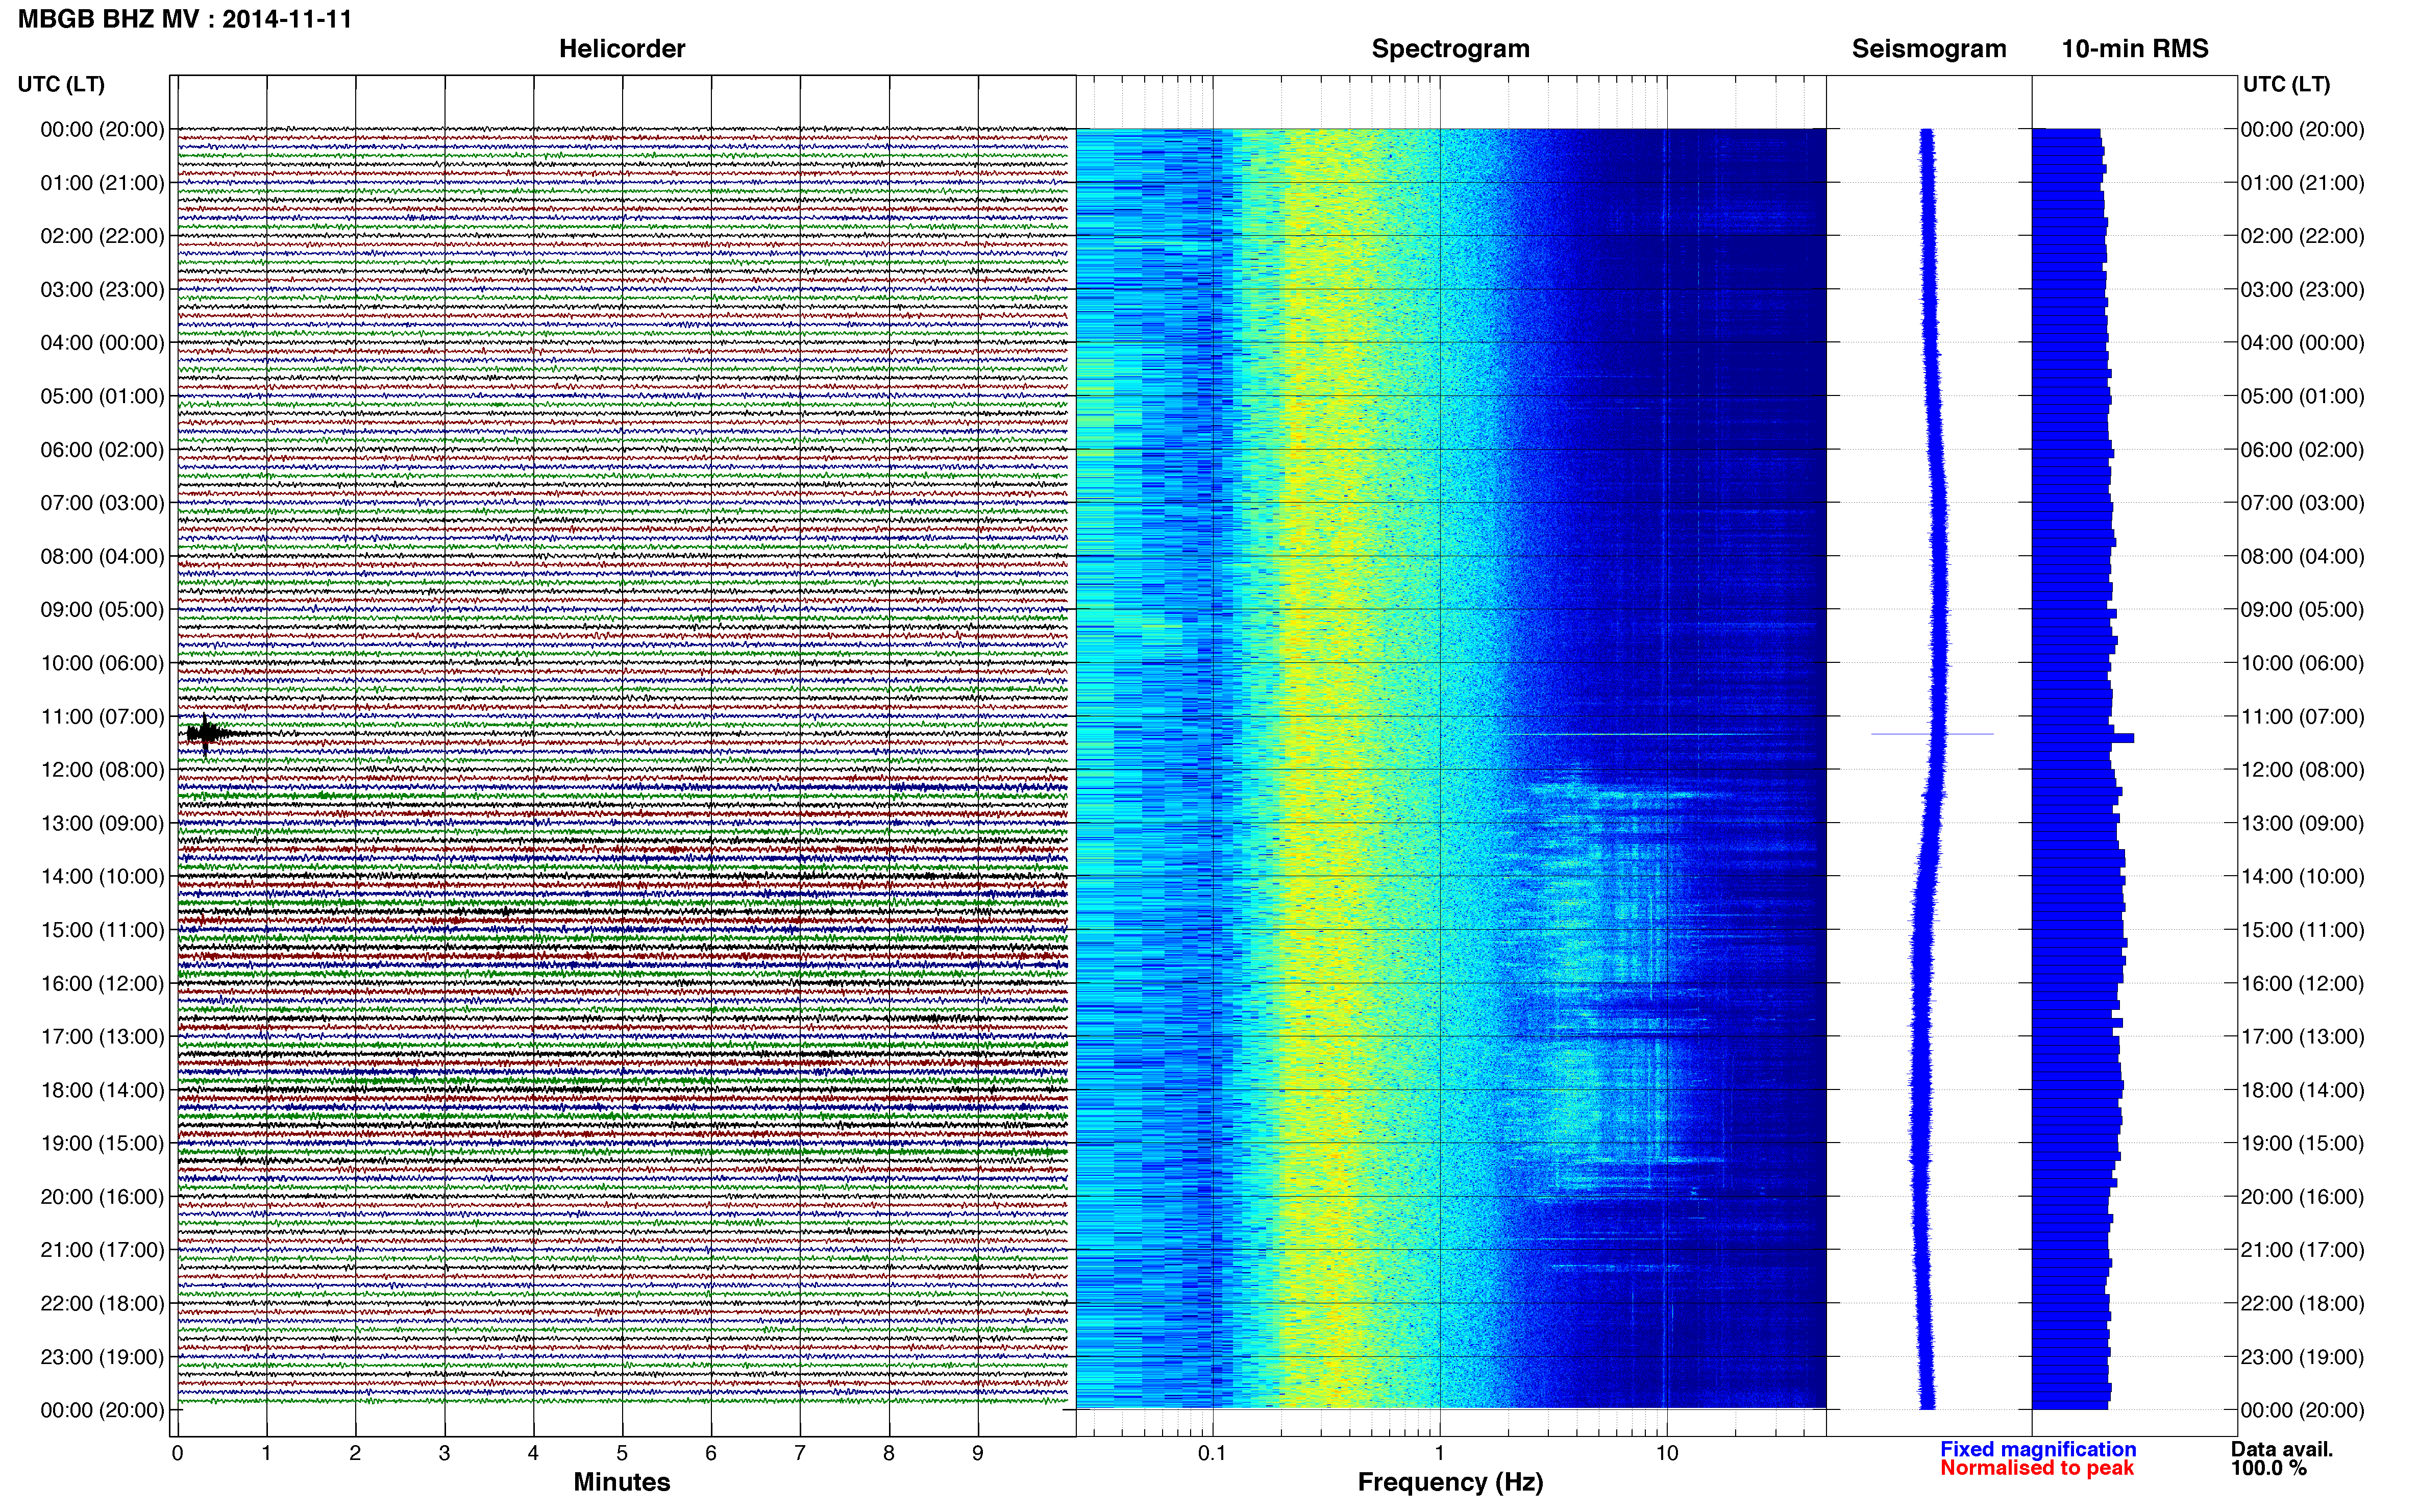Click the '5' tick on the Minutes axis
The image size is (2419, 1512).
coord(622,1453)
